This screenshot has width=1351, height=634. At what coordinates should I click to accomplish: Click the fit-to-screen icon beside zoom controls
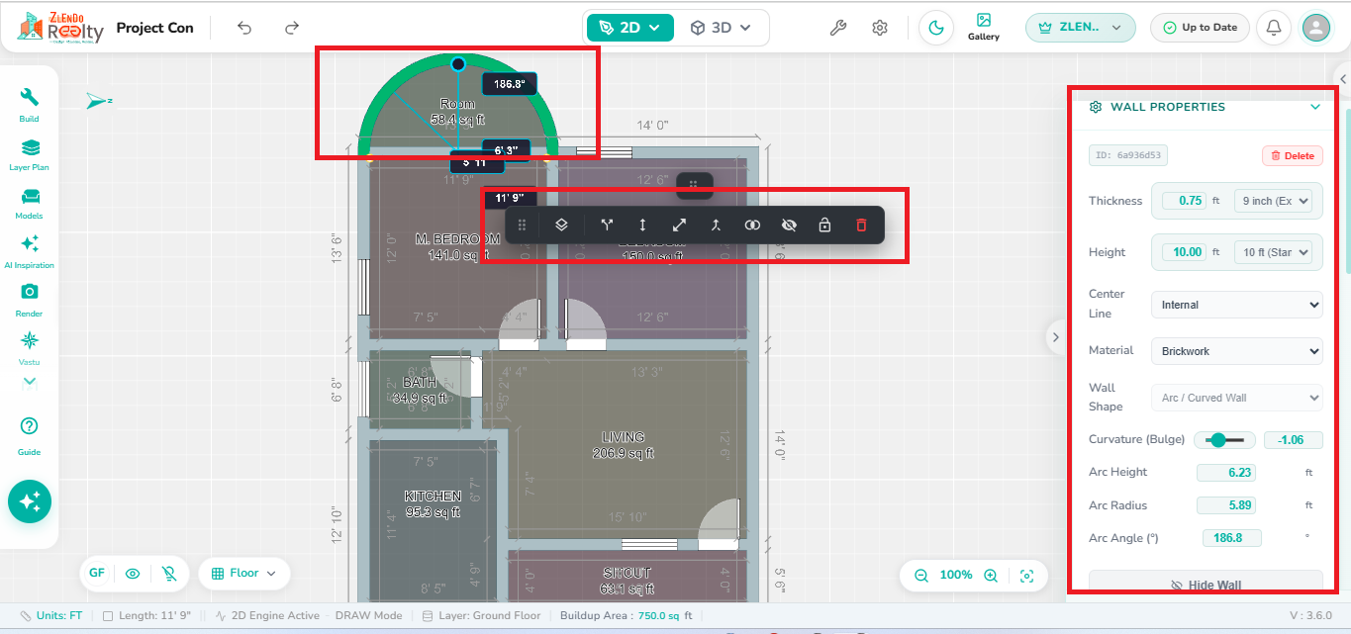(1027, 575)
